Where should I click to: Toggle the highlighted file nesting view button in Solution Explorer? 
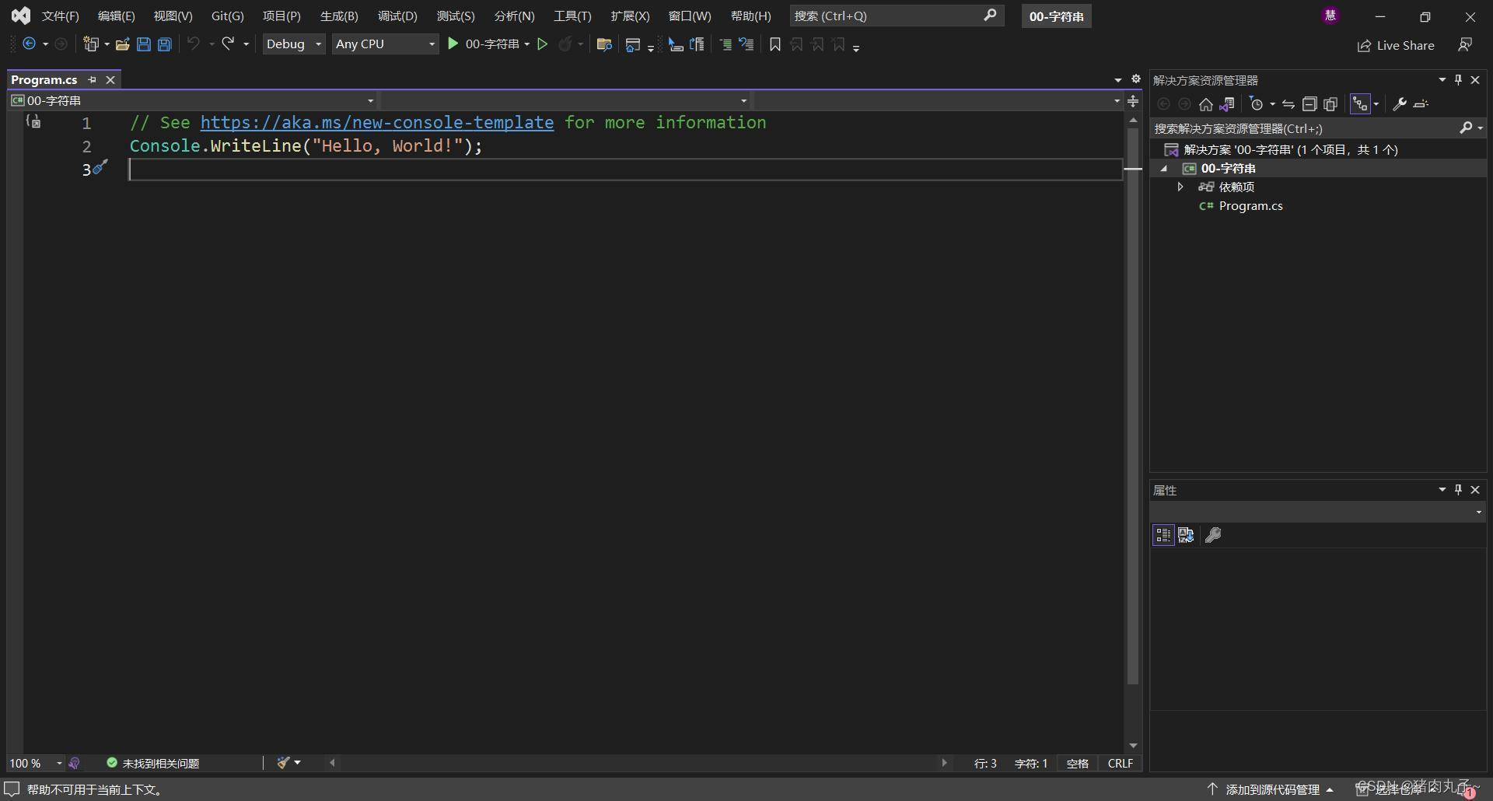tap(1360, 104)
